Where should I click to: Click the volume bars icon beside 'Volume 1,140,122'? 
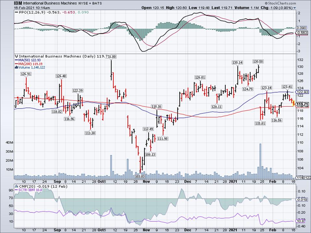pos(17,68)
